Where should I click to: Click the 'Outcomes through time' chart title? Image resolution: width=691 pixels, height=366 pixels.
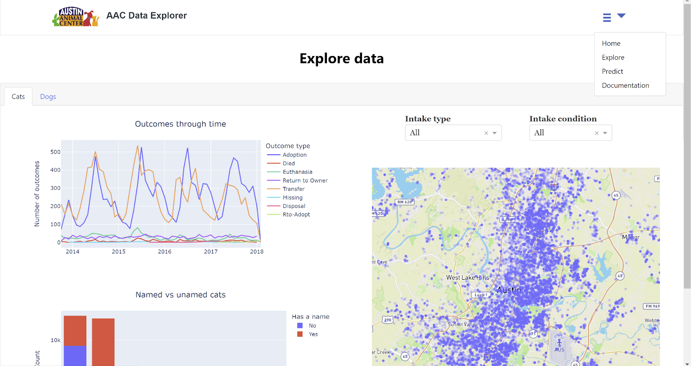pyautogui.click(x=181, y=124)
